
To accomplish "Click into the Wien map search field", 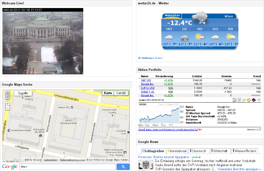I will (x=67, y=167).
